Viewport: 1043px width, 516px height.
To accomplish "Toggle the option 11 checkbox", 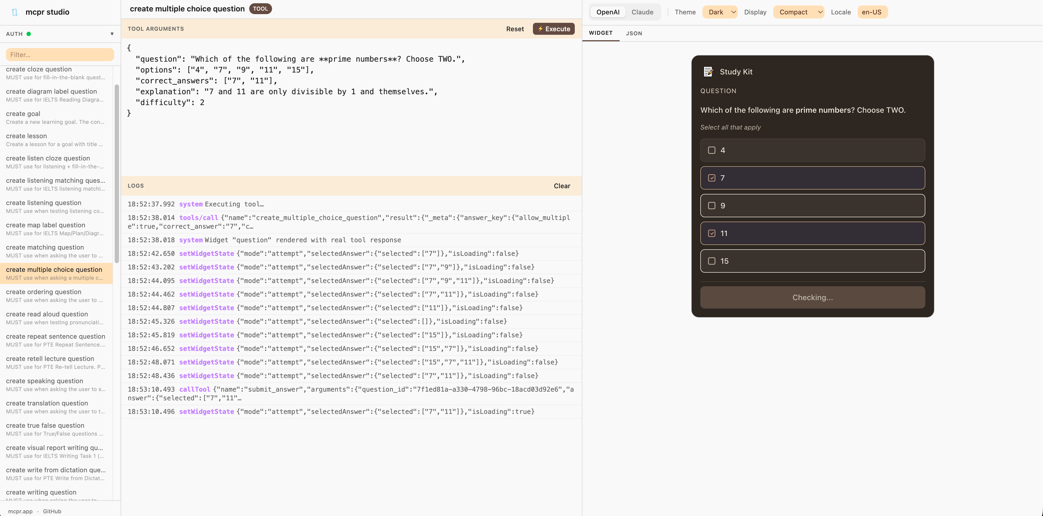I will click(711, 234).
